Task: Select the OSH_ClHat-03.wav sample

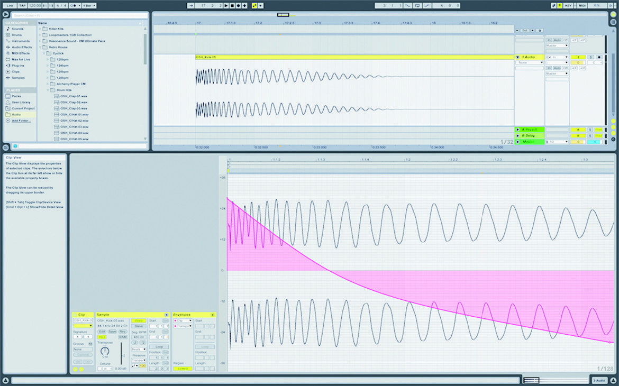Action: click(74, 127)
